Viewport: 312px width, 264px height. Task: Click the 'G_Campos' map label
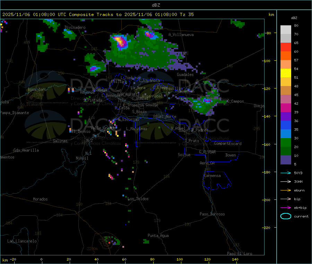tap(235, 101)
